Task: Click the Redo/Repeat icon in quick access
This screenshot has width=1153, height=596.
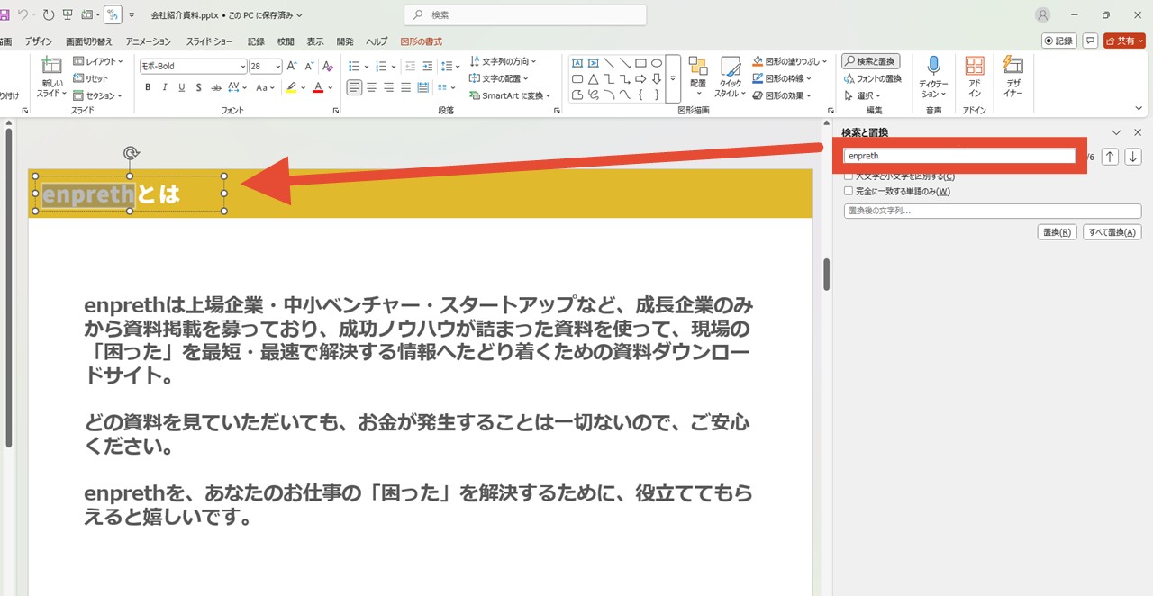Action: [x=48, y=14]
